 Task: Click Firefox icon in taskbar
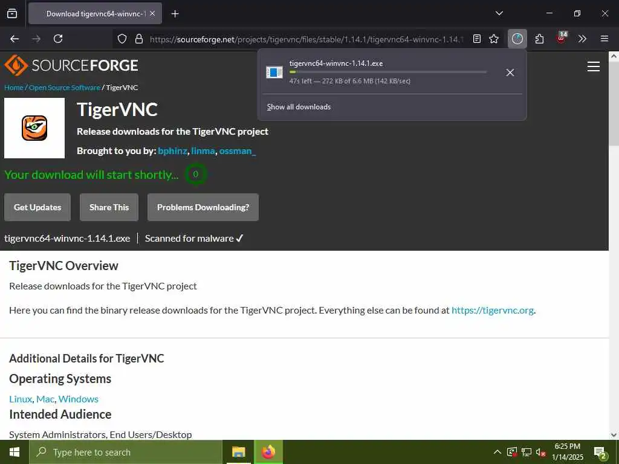tap(268, 452)
